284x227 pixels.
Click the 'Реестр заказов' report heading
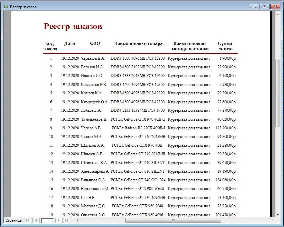pos(73,27)
